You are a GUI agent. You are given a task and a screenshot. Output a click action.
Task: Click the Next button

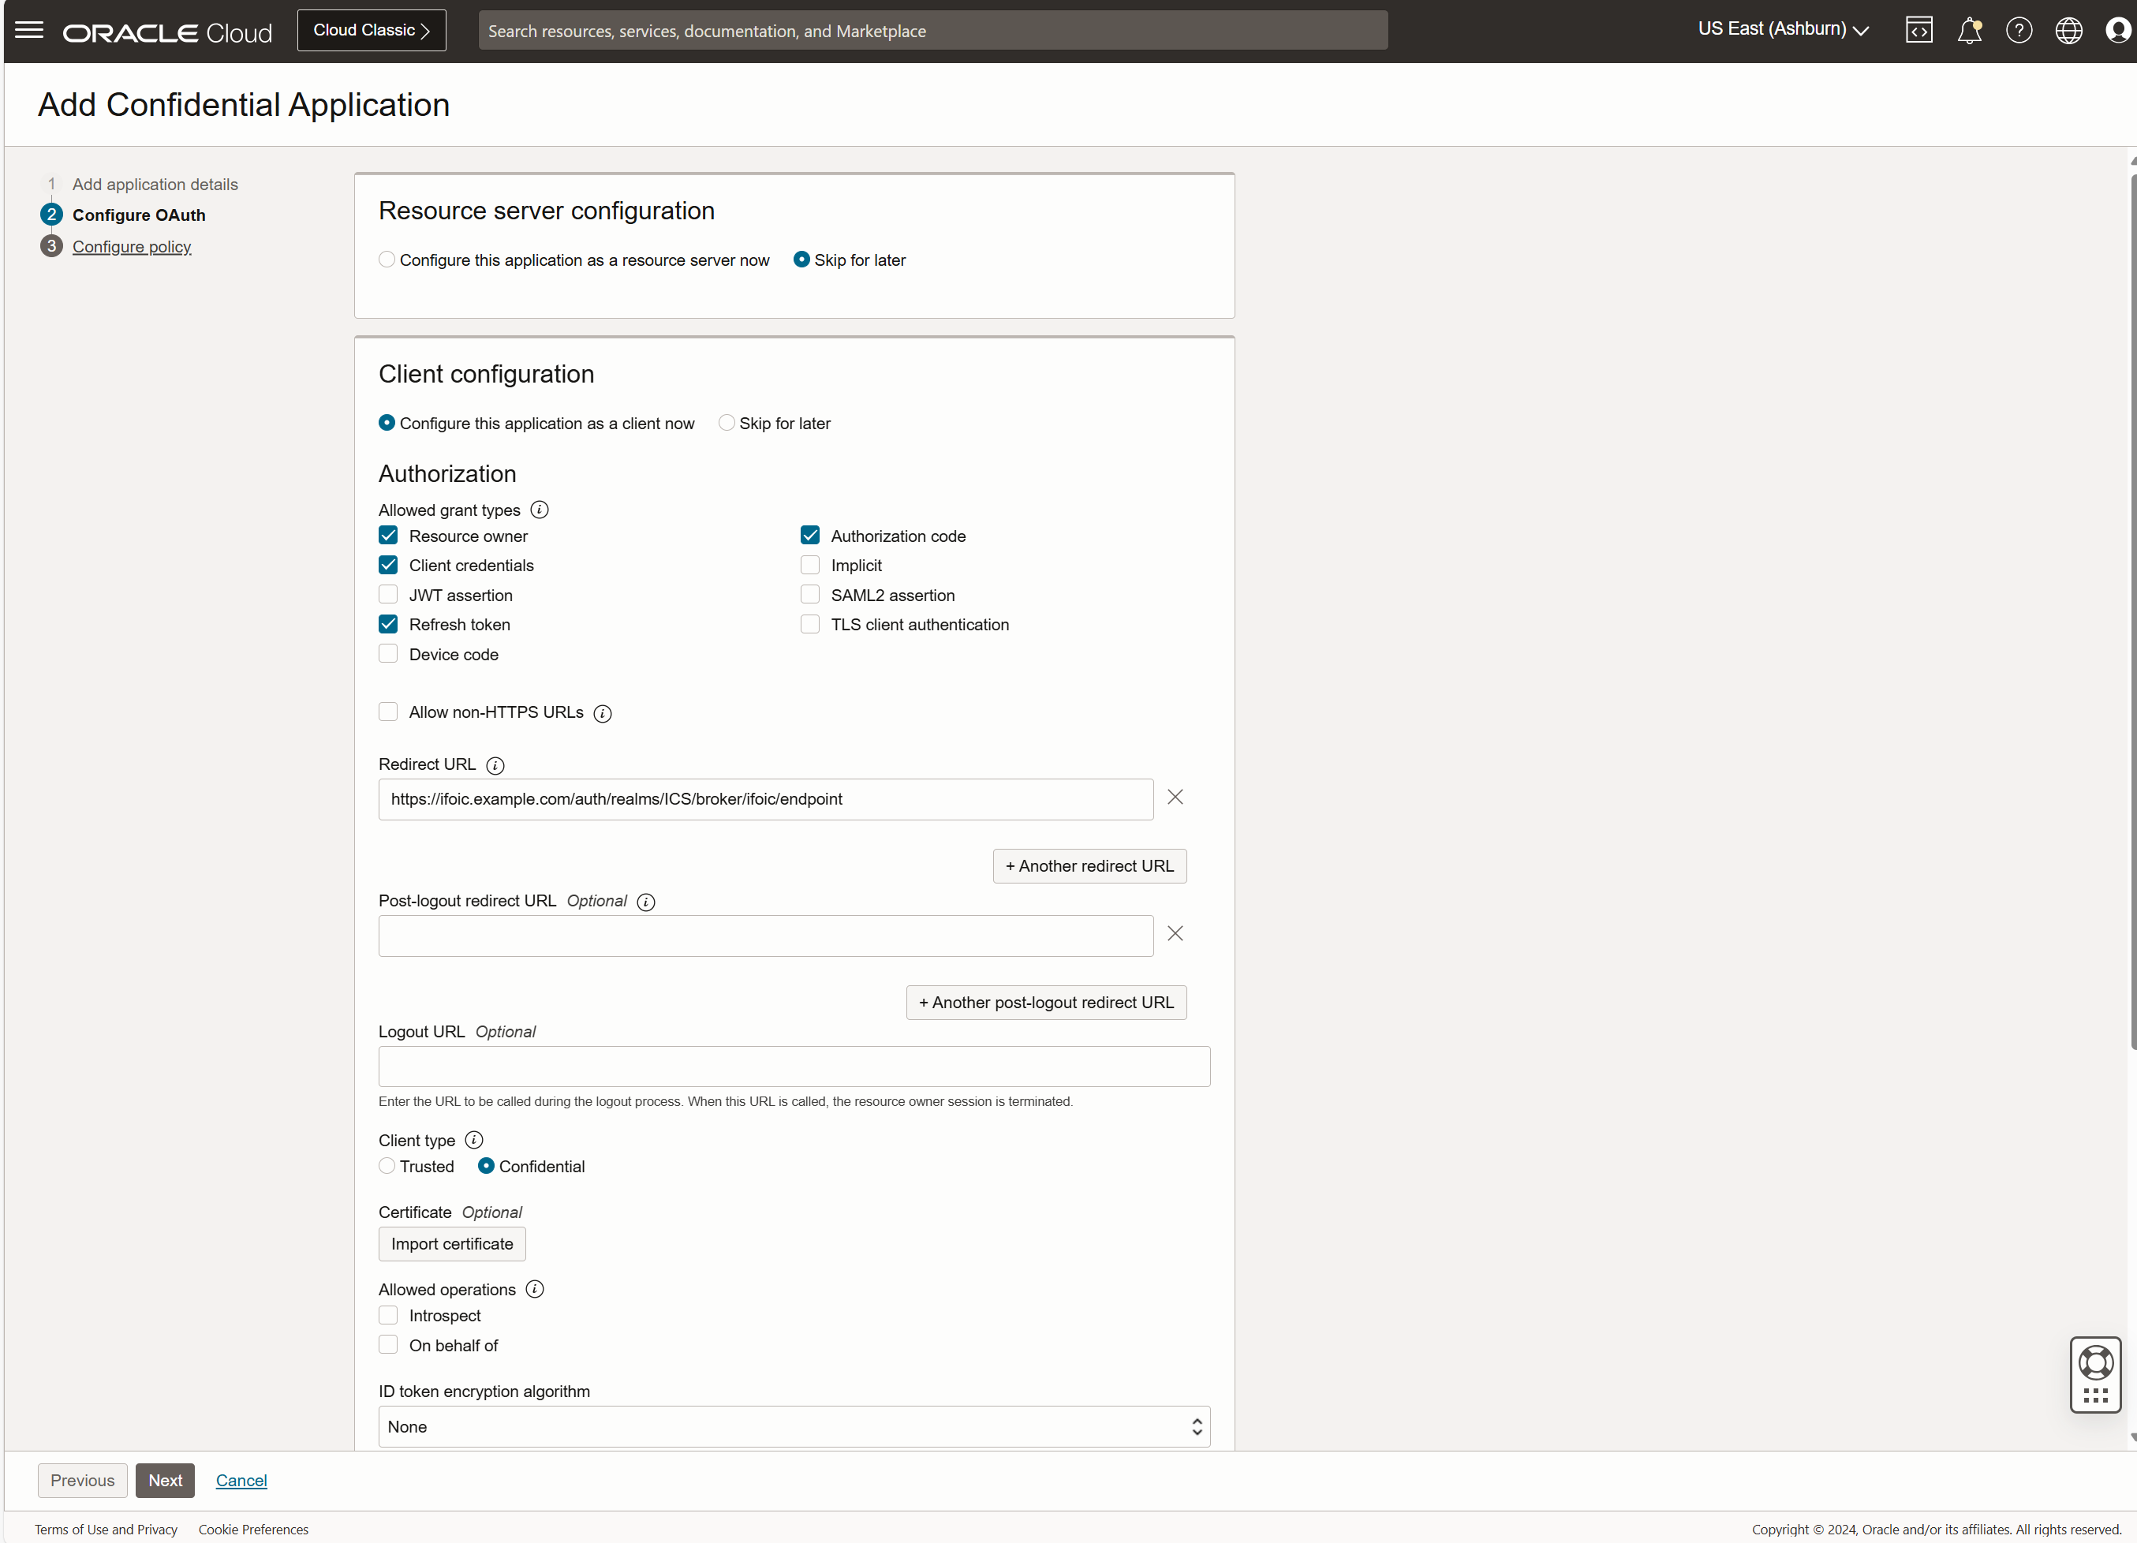(x=165, y=1480)
